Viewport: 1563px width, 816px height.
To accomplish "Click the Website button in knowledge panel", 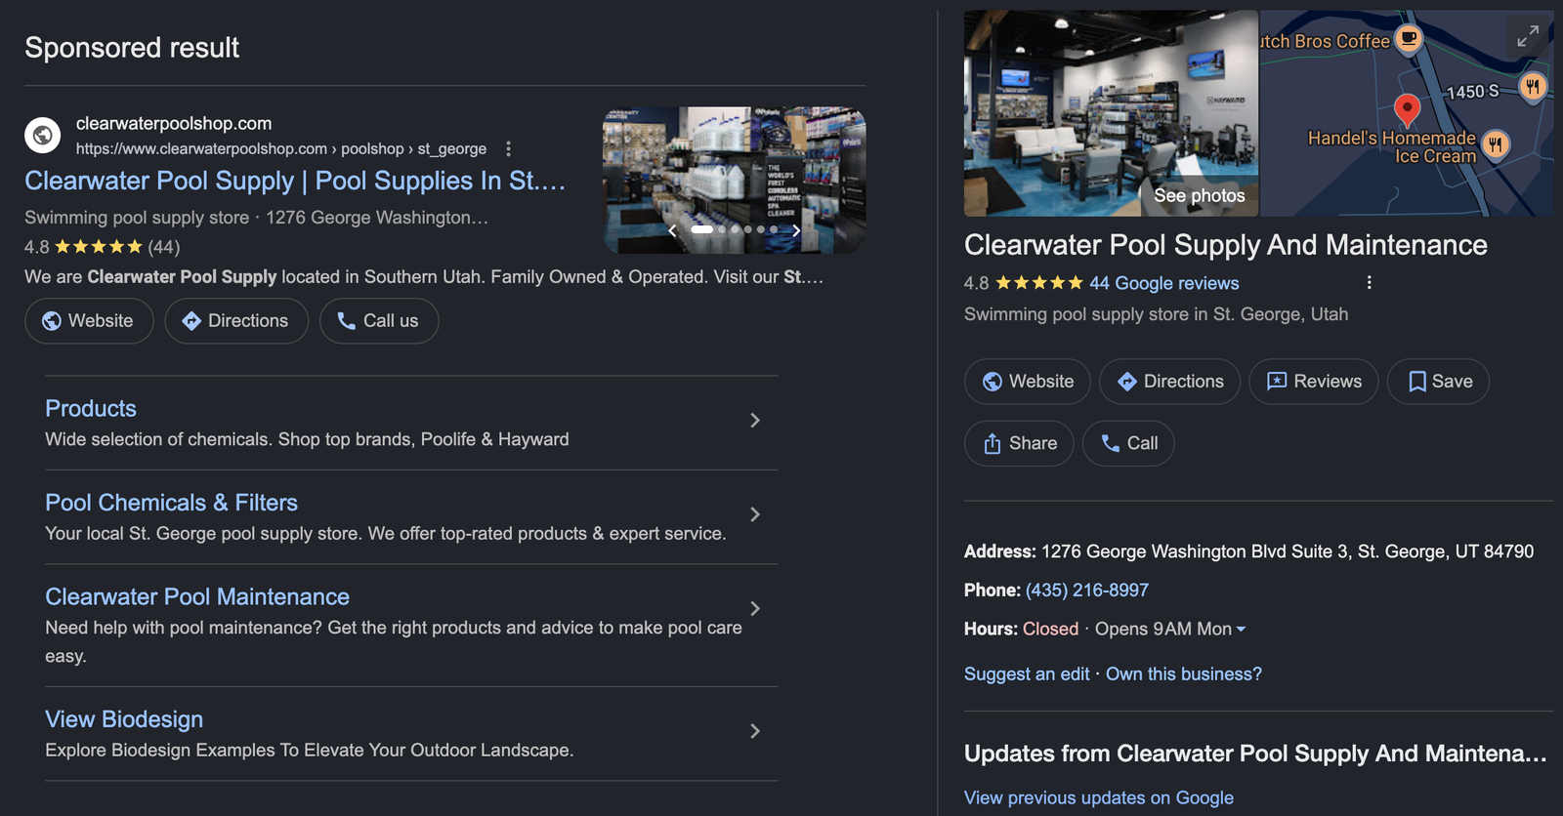I will point(1028,382).
